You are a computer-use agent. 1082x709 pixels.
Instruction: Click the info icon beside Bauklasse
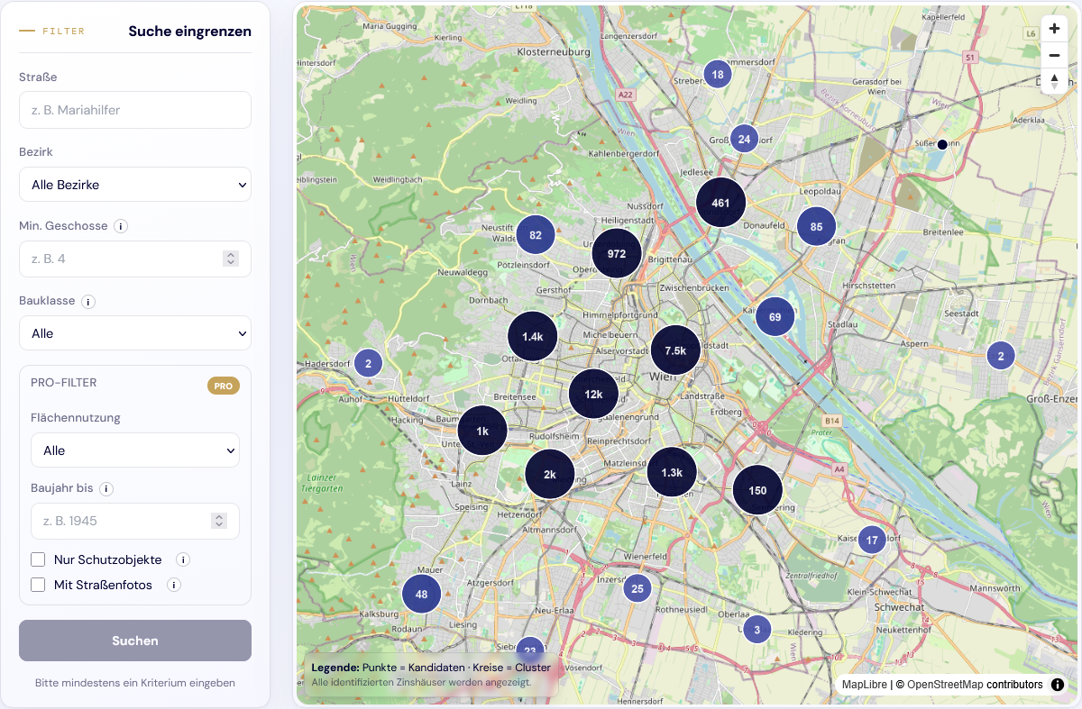point(87,301)
